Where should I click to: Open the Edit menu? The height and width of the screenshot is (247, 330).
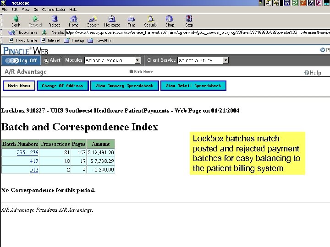click(15, 10)
